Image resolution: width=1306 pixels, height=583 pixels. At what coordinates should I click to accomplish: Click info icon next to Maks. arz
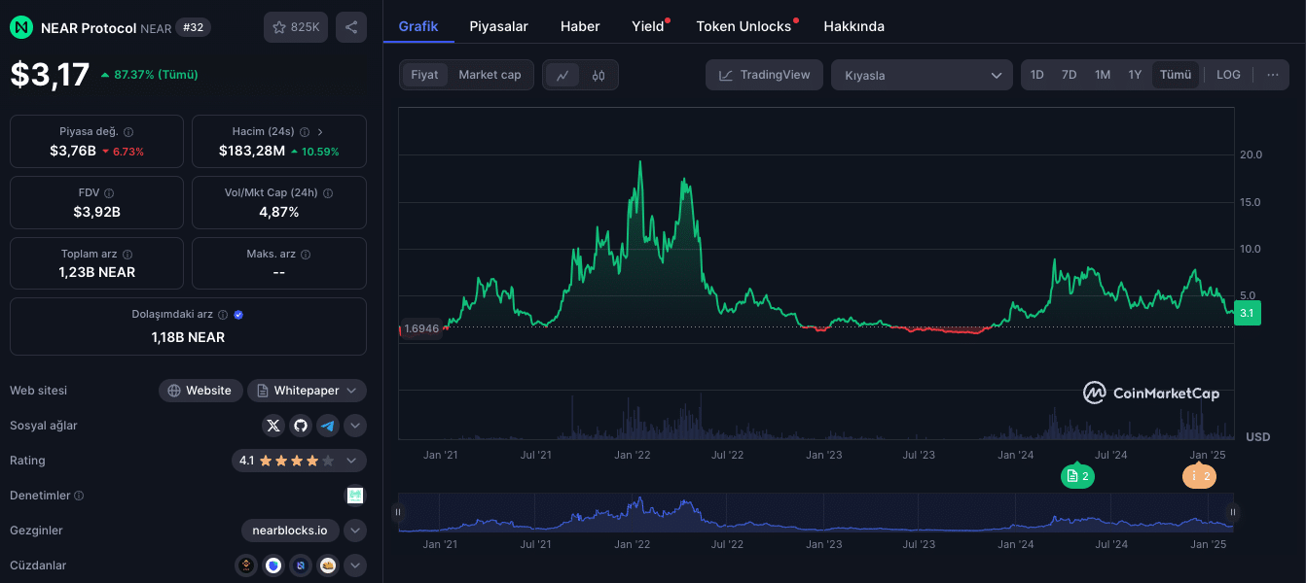pos(306,255)
